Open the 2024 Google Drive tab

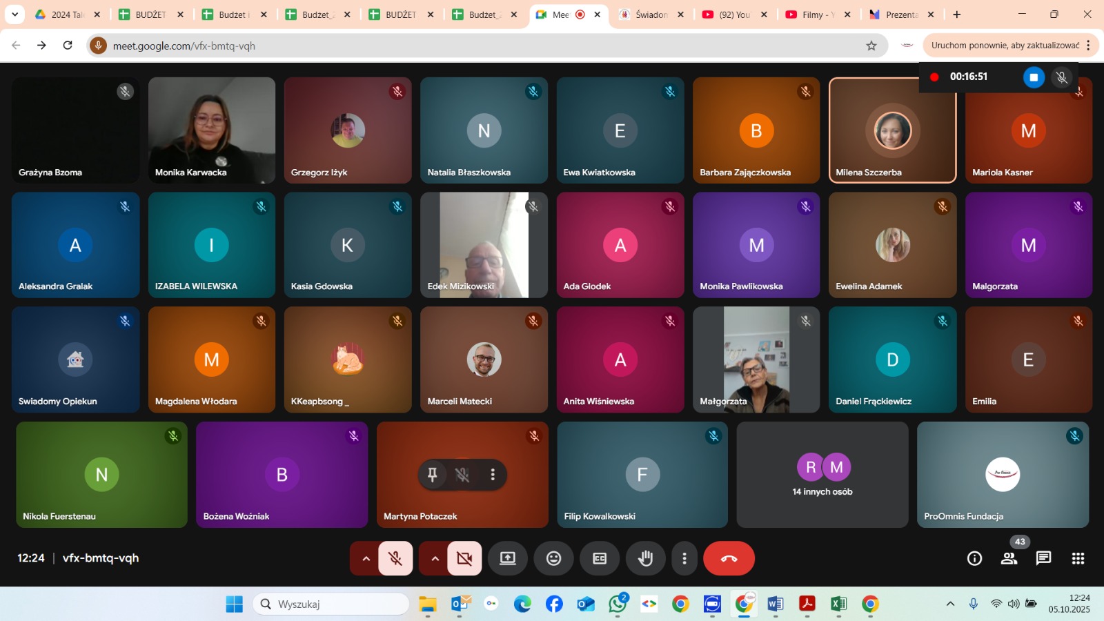(61, 14)
